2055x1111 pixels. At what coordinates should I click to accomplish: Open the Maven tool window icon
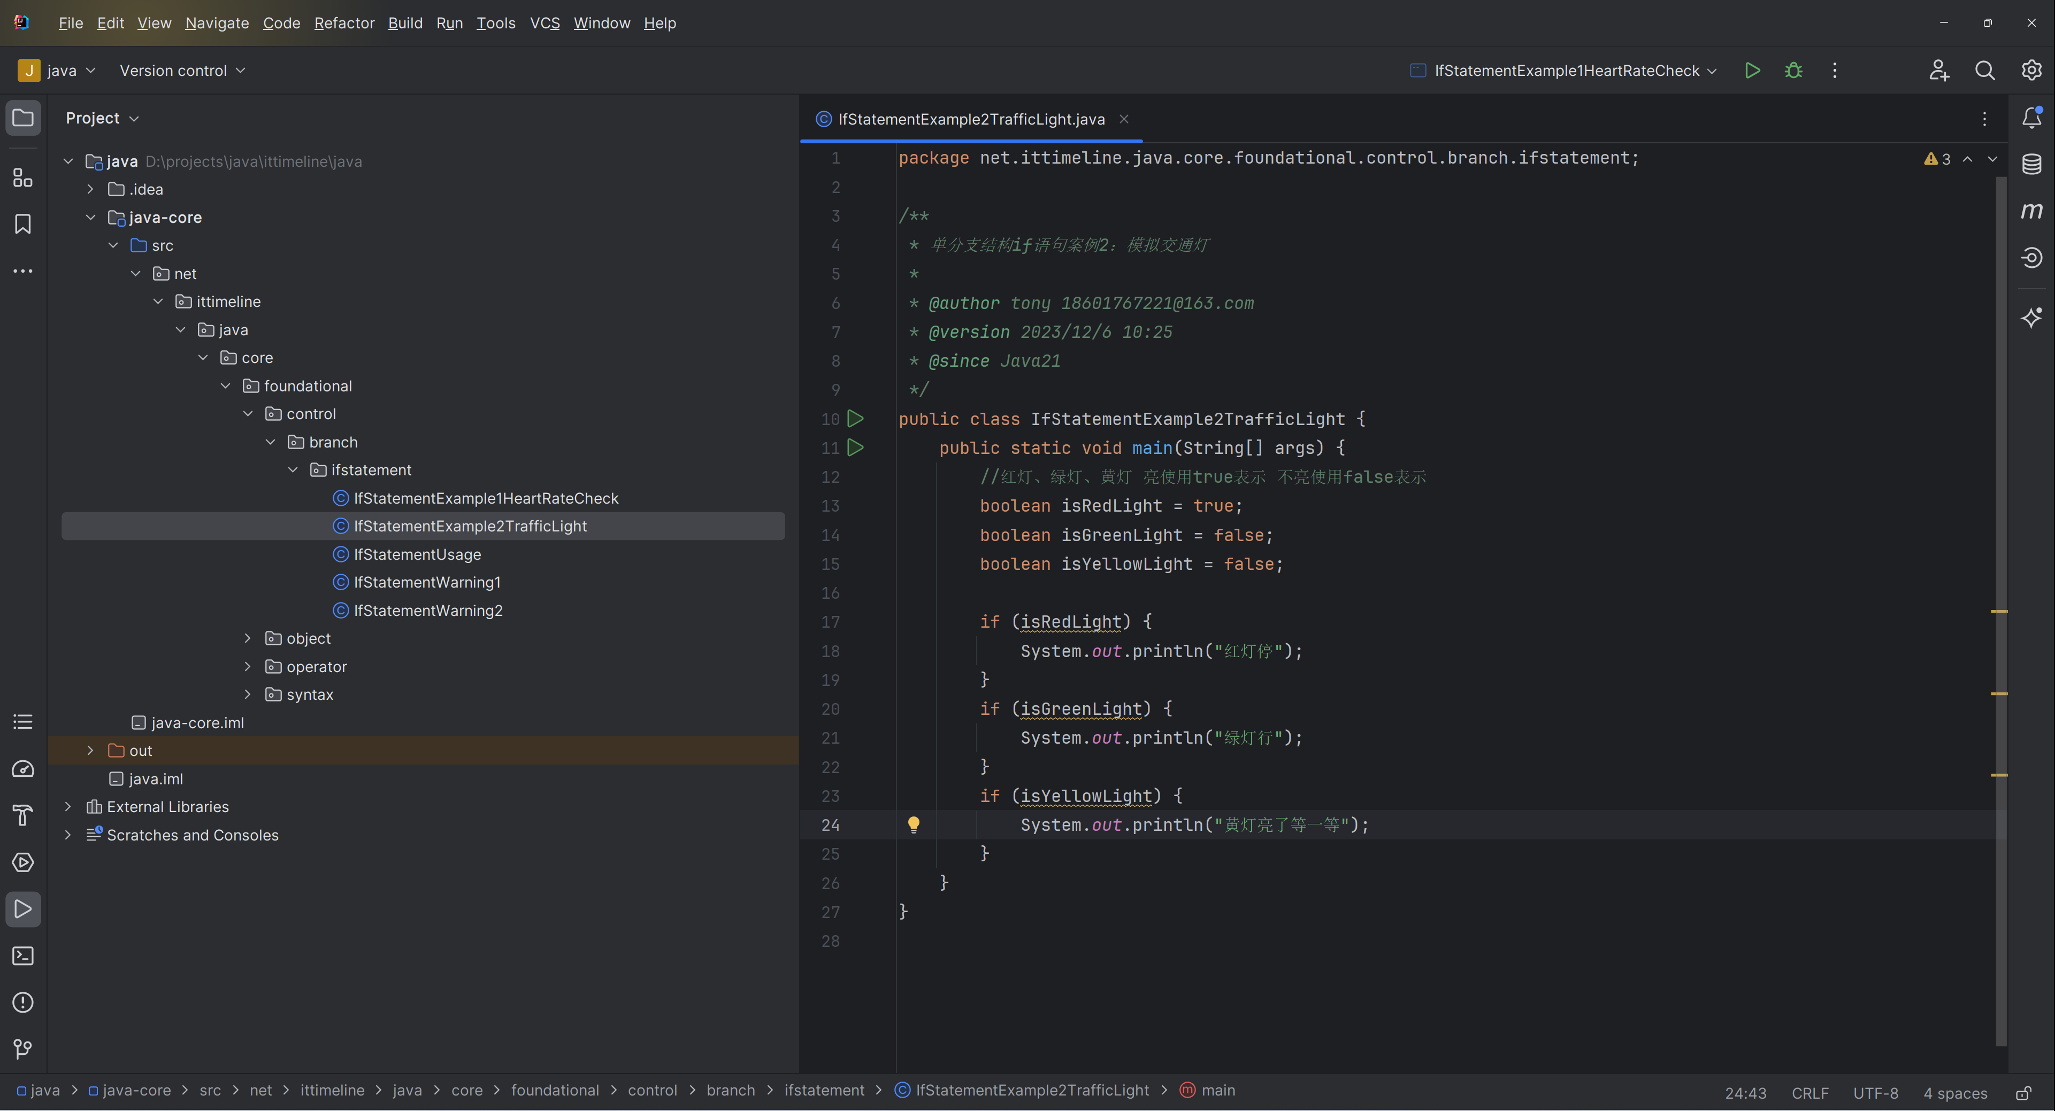[2031, 211]
